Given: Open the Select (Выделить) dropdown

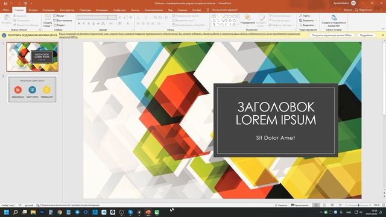Looking at the screenshot, I should coord(307,25).
